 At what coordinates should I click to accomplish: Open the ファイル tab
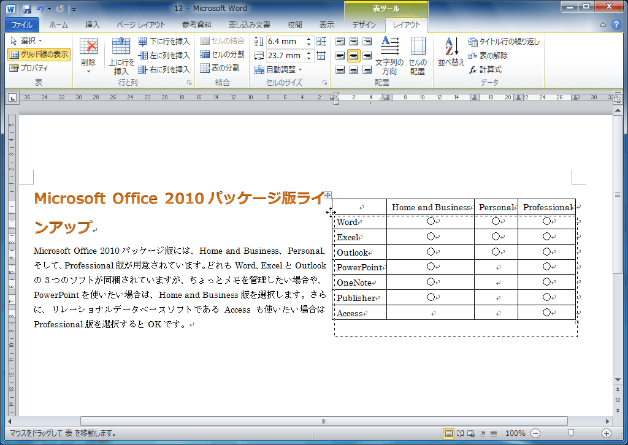pyautogui.click(x=21, y=25)
